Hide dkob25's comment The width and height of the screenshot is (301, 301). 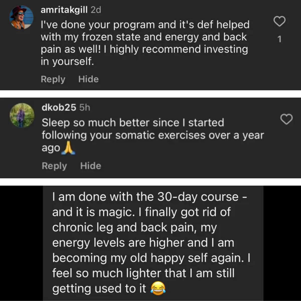(91, 166)
